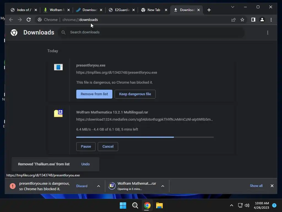This screenshot has width=282, height=212.
Task: Close the Wolfram tab
Action: coord(69,10)
